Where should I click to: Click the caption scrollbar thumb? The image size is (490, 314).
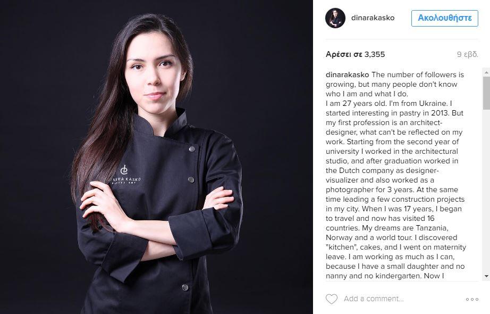486,93
